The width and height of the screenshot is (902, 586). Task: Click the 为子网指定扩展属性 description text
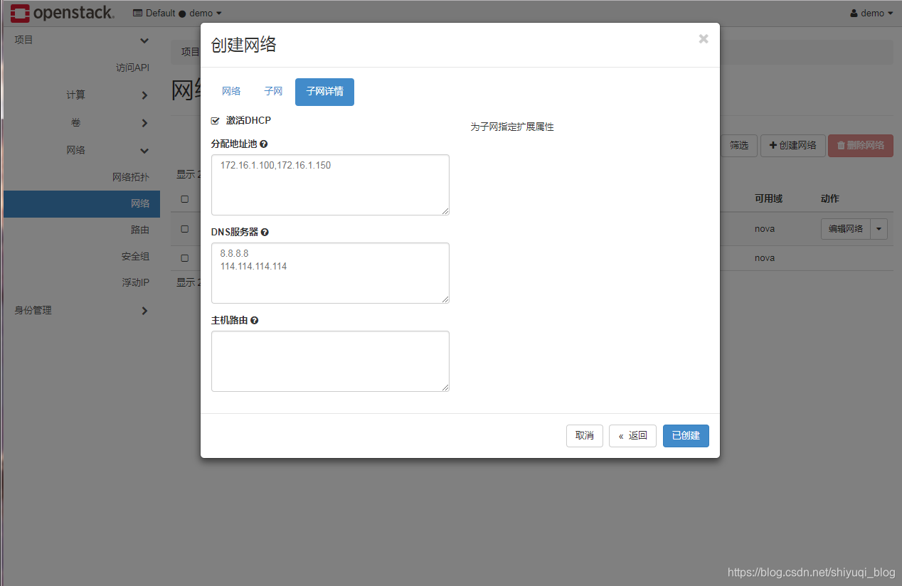[x=512, y=127]
